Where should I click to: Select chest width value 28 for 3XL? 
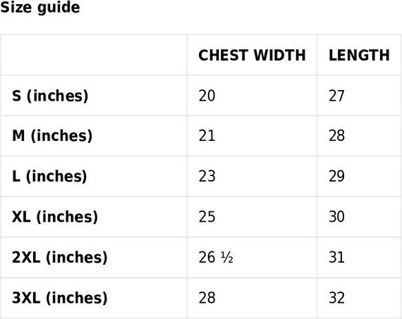pos(207,298)
